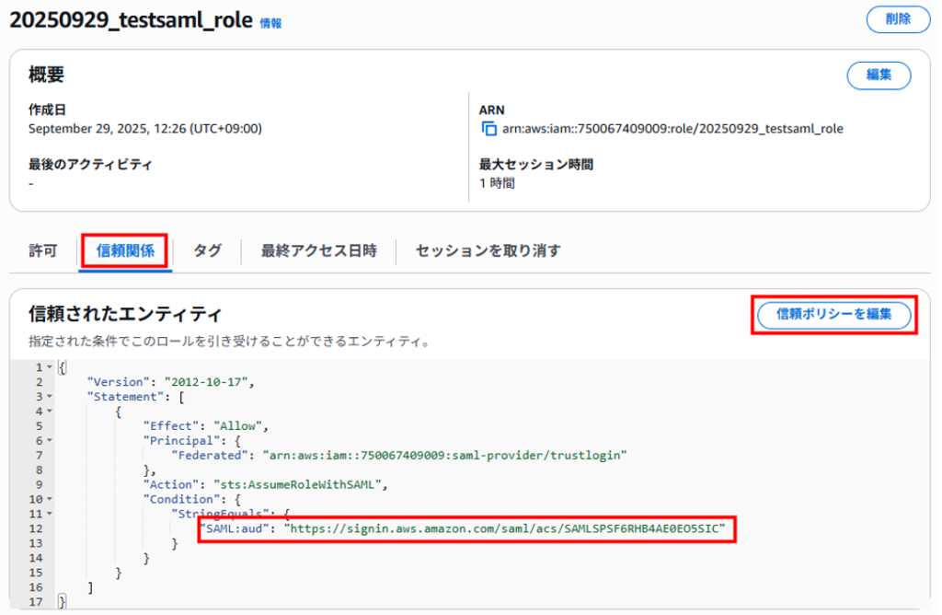Click the 削除 button to delete role
942x615 pixels.
(x=898, y=18)
